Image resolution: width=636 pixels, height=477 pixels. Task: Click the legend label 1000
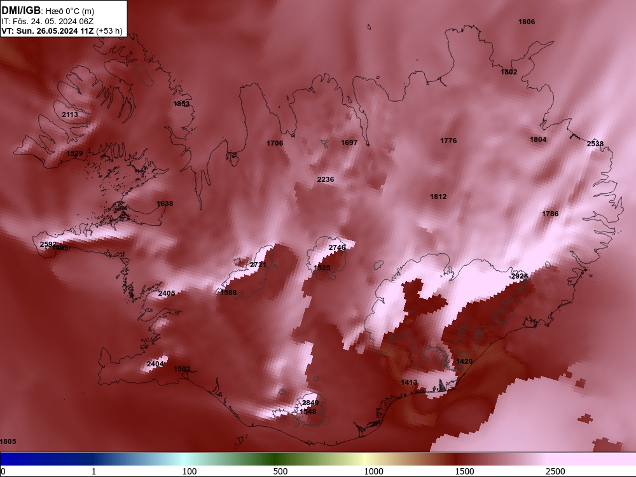pos(373,471)
